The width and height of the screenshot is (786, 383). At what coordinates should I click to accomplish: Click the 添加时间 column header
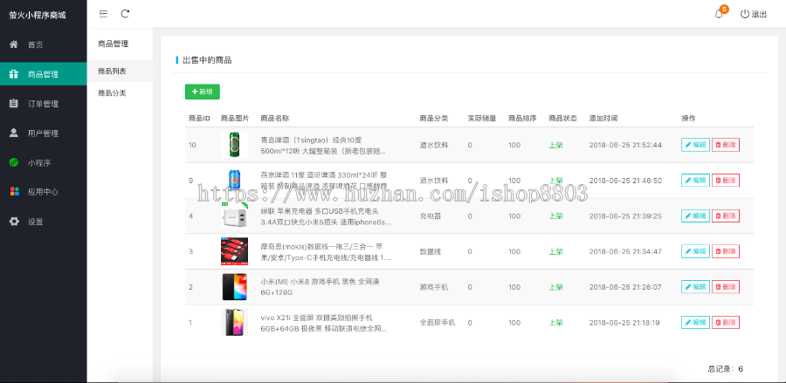[603, 119]
